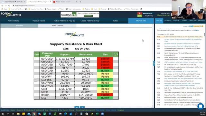Open Task View on the taskbar
This screenshot has height=116, width=206.
[13, 114]
